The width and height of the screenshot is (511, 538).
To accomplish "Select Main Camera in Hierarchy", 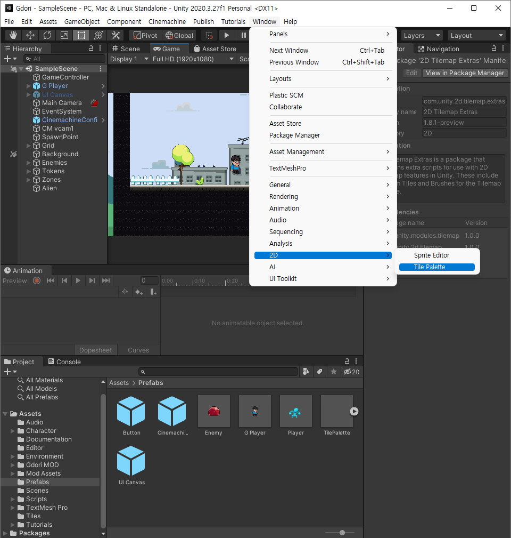I will pos(62,103).
